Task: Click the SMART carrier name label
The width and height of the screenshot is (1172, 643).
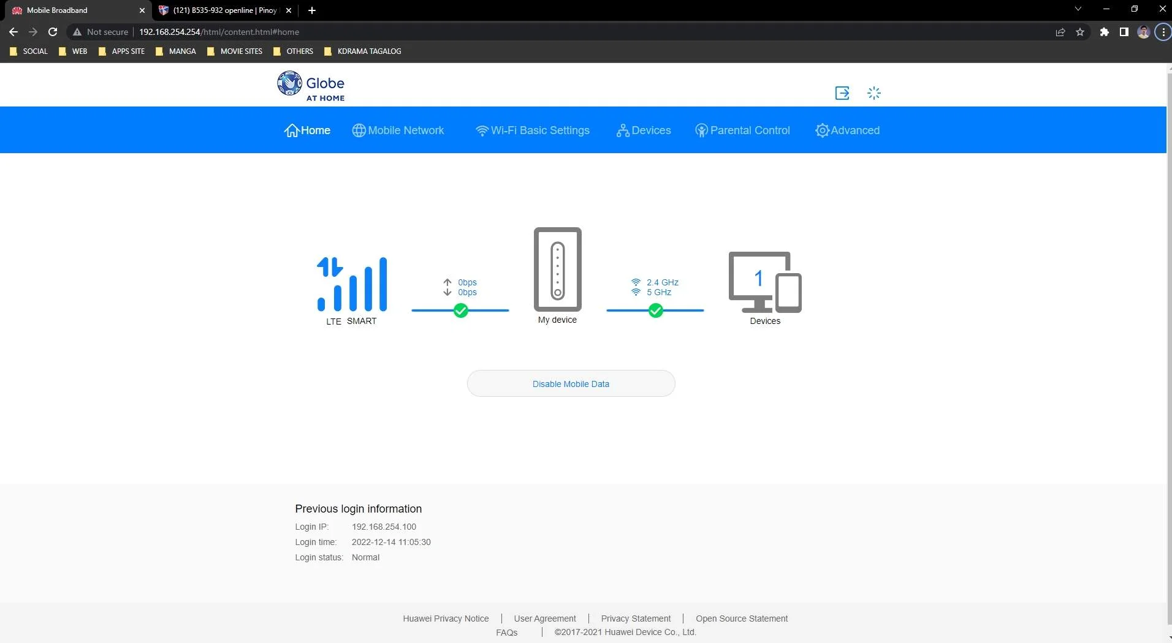Action: coord(362,321)
